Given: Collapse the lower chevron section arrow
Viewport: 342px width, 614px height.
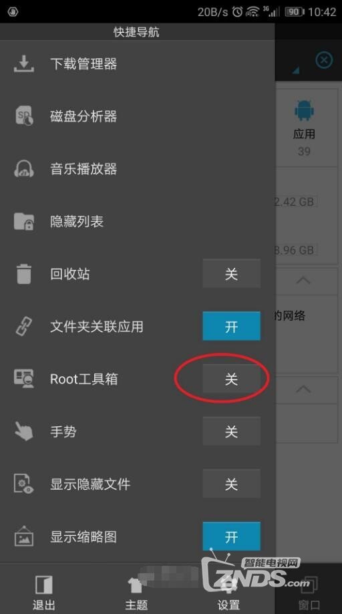Looking at the screenshot, I should (x=303, y=389).
